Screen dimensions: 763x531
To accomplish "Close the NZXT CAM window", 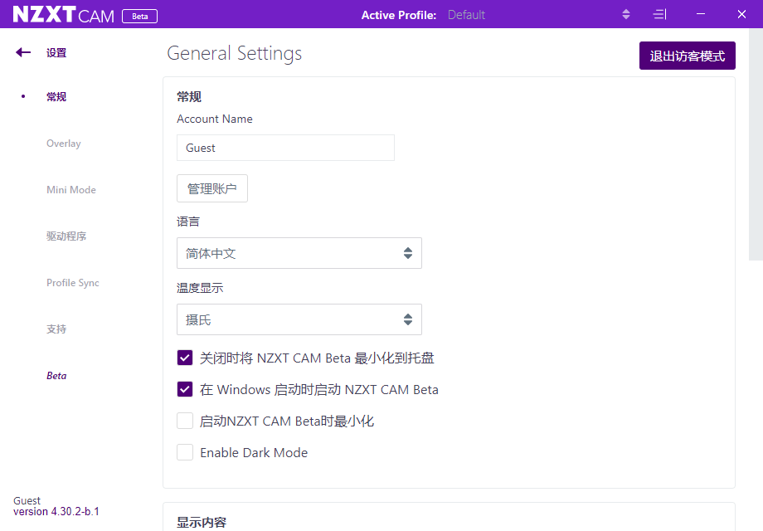I will pyautogui.click(x=741, y=14).
